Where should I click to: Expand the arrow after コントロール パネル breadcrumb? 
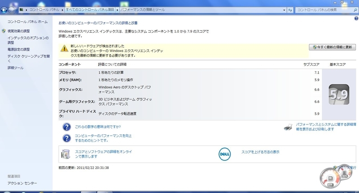pos(62,10)
